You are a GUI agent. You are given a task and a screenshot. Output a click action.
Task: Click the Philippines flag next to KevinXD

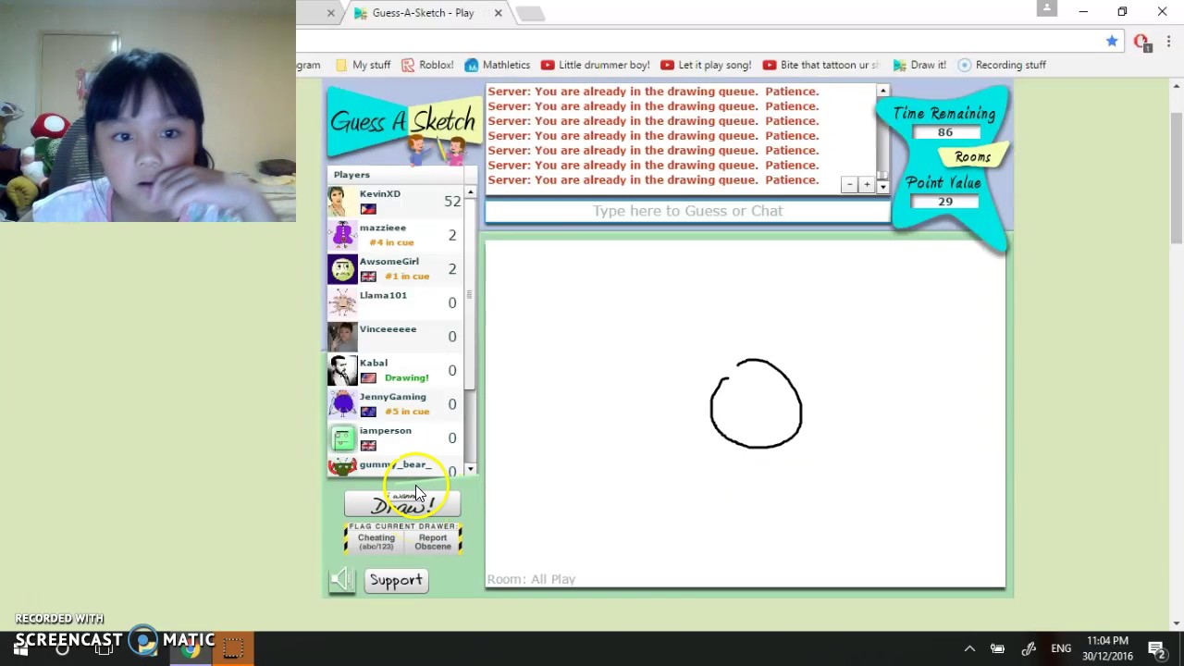click(367, 209)
